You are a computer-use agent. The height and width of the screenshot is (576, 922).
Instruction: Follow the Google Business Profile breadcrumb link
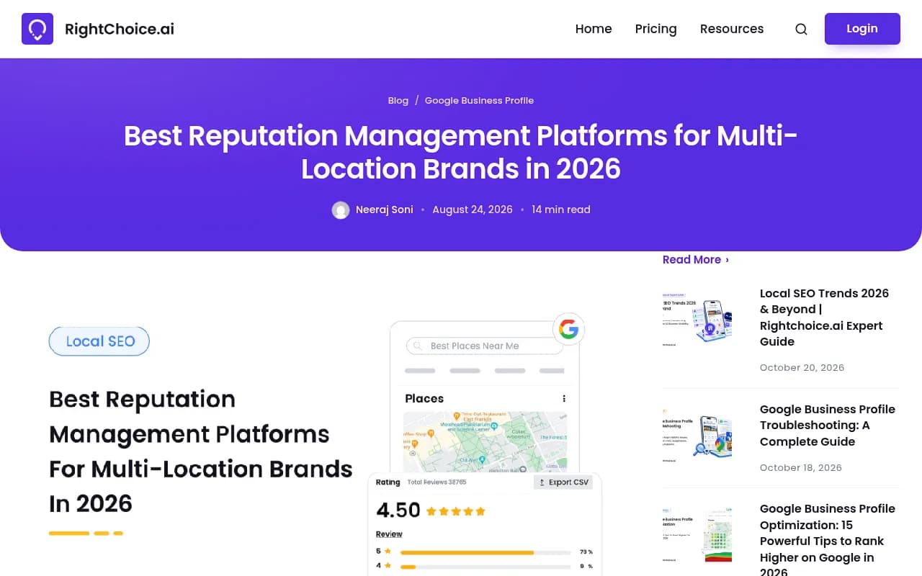[x=479, y=101]
